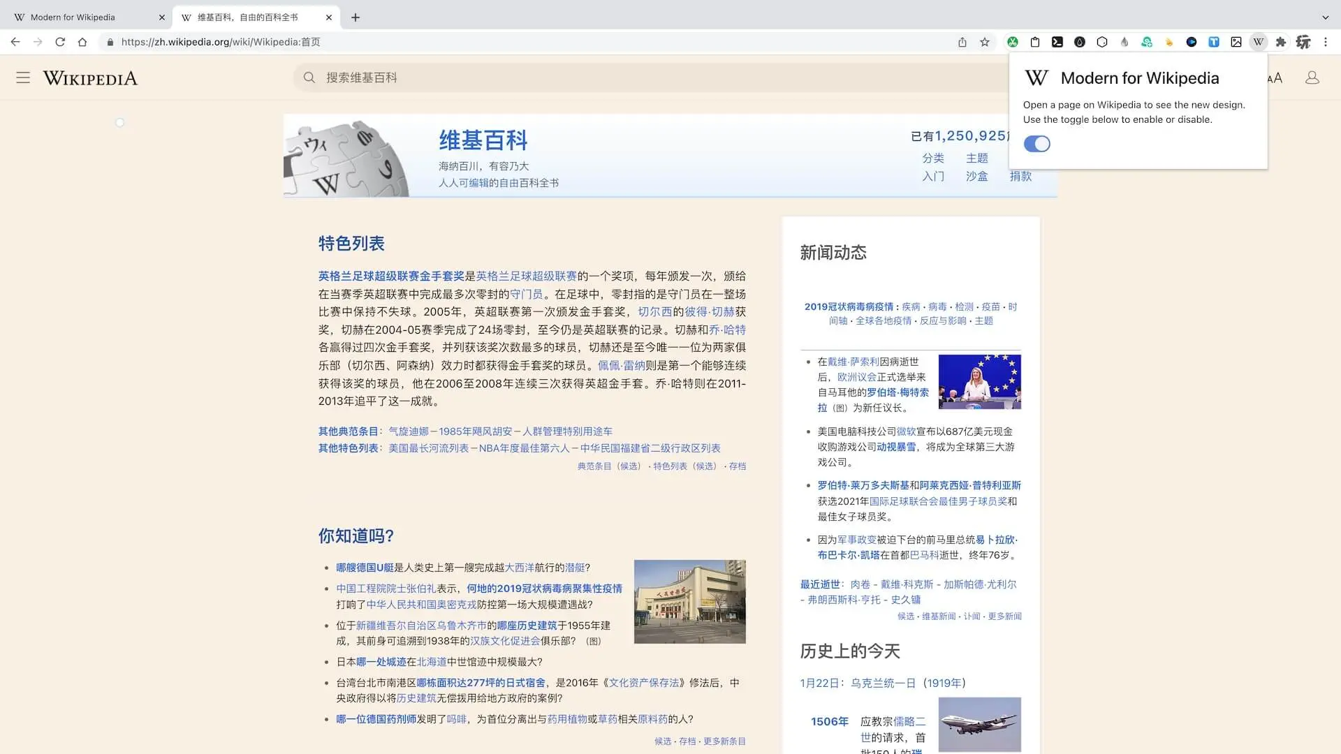Viewport: 1341px width, 754px height.
Task: Go forward in browser history
Action: coord(38,42)
